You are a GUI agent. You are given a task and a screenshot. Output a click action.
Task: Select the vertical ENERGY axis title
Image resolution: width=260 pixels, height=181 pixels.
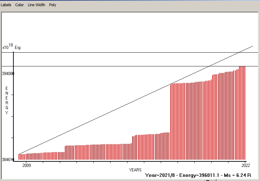tap(7, 100)
